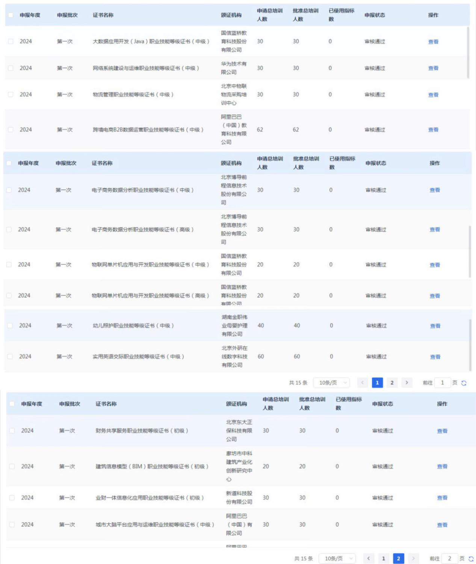View details of 建筑信息模型（BIM）certificate row
Screen dimensions: 476x564
[x=442, y=467]
